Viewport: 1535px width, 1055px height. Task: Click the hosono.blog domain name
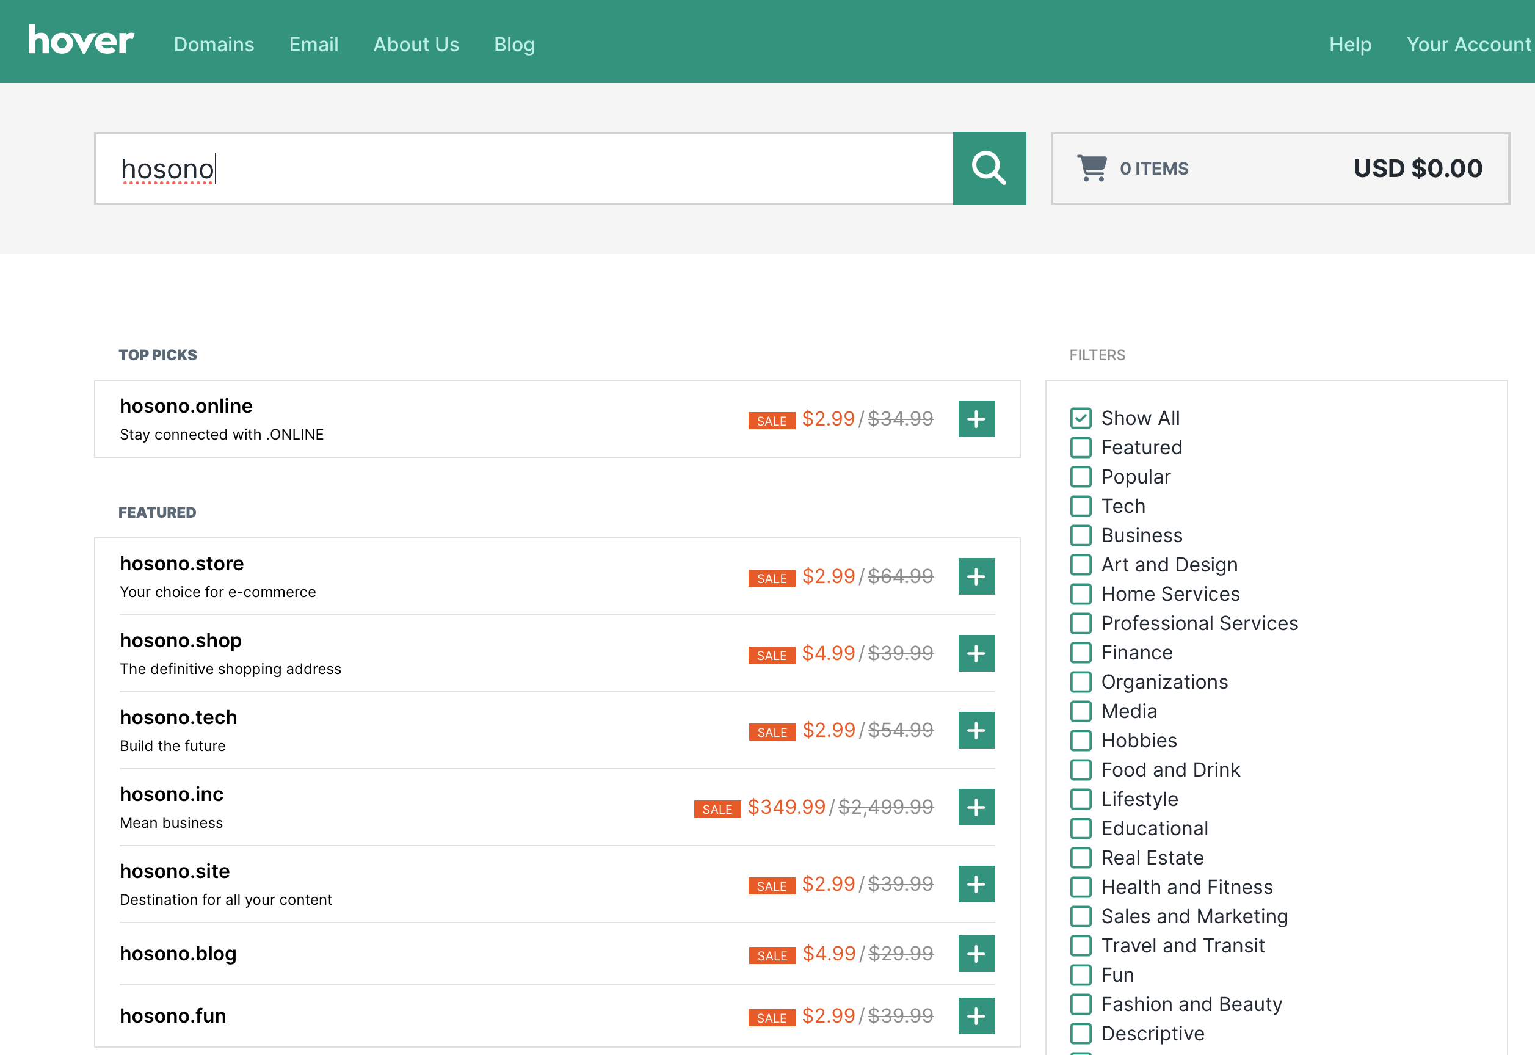tap(178, 954)
